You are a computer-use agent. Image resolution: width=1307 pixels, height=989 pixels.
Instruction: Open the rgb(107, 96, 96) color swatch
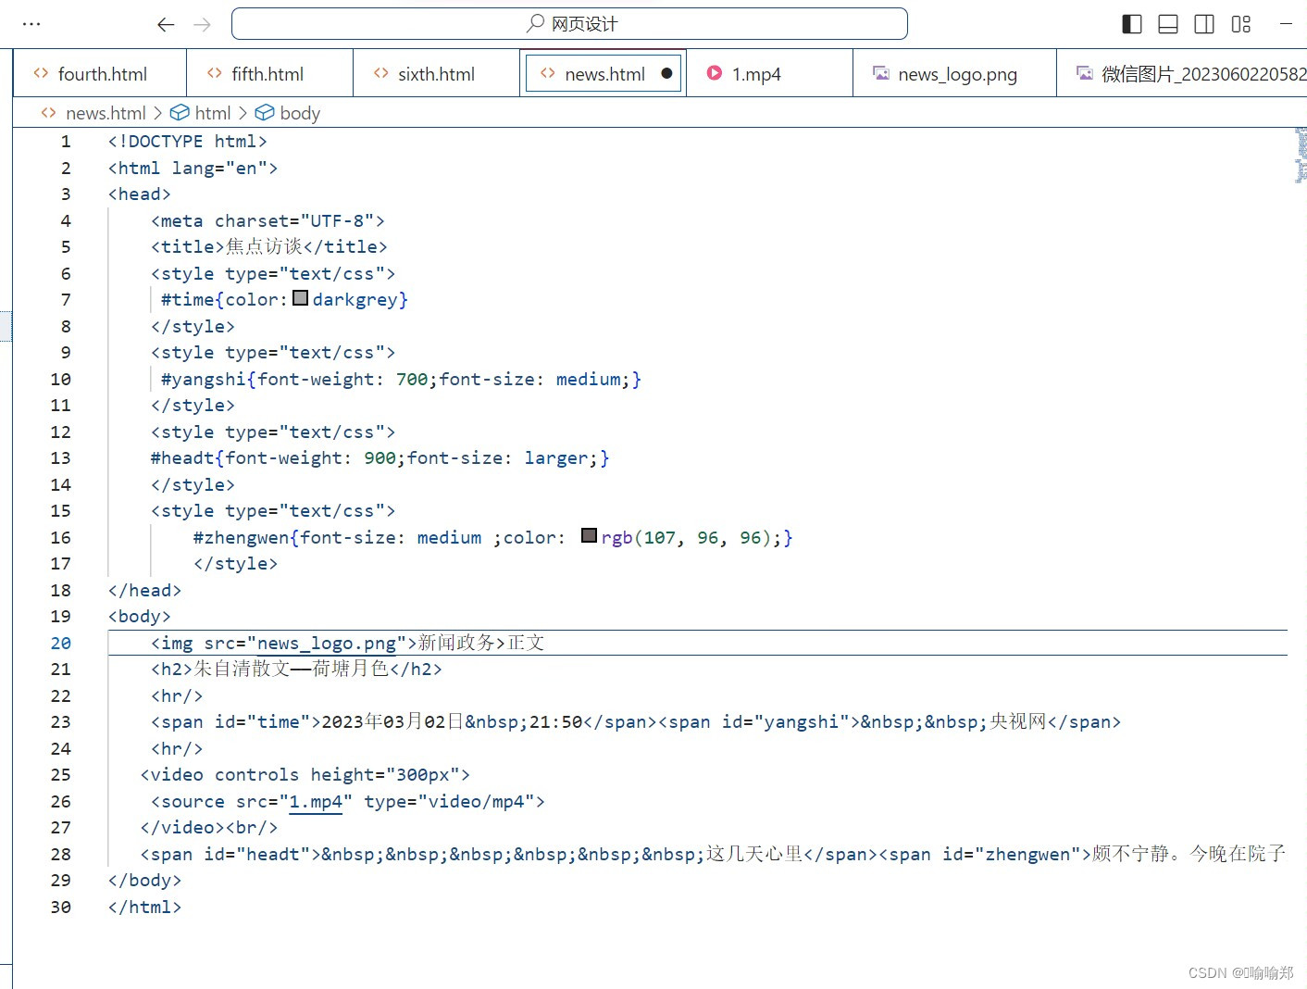point(589,536)
